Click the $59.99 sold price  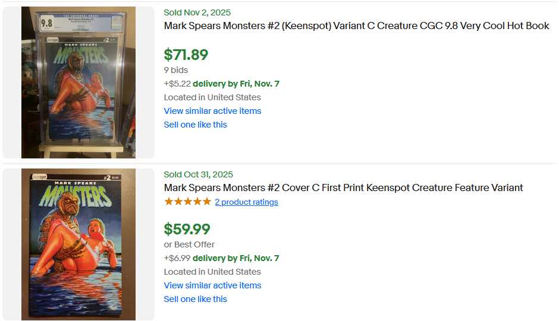coord(187,229)
